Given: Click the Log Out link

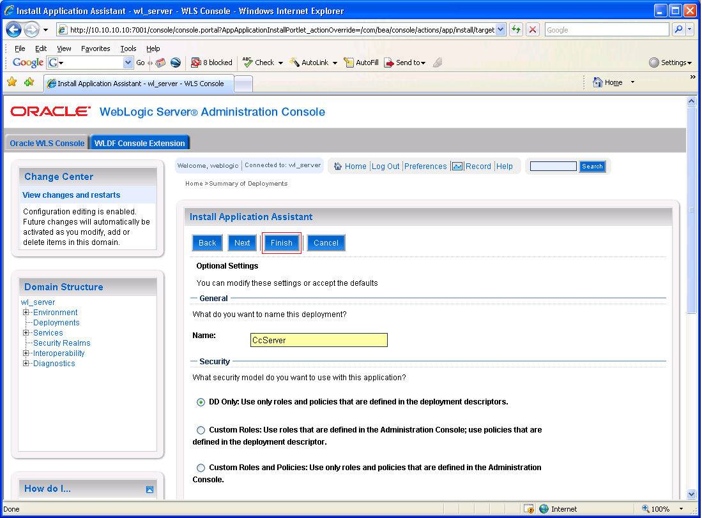Looking at the screenshot, I should (385, 166).
